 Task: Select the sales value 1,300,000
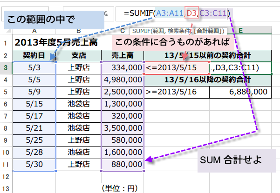click(123, 104)
